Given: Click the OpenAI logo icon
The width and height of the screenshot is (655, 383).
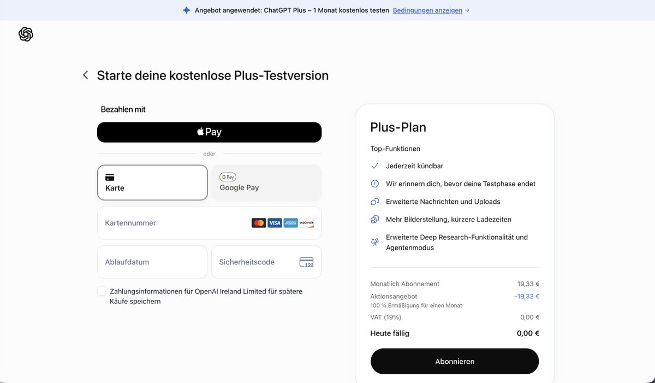Looking at the screenshot, I should click(26, 34).
